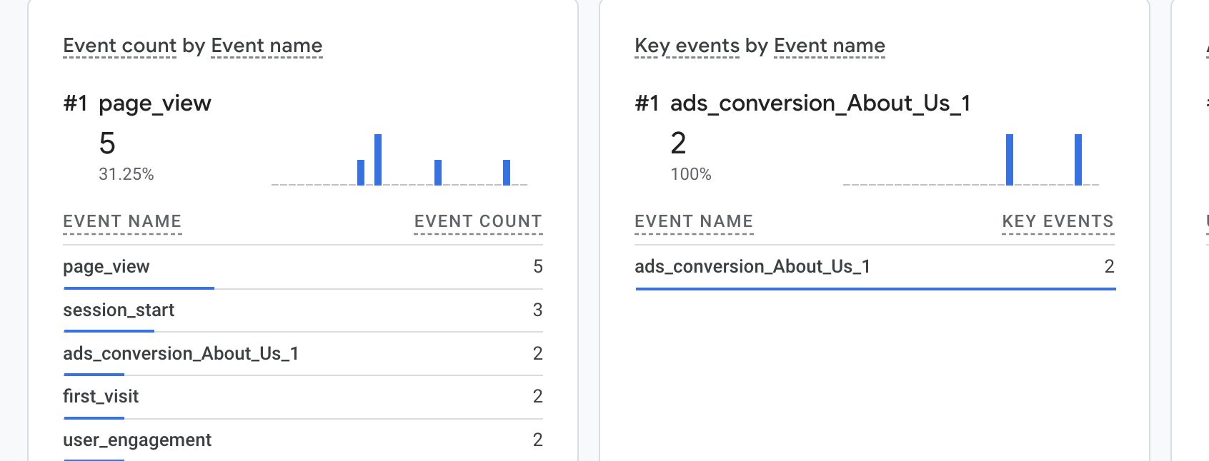Click the tallest bar in the page_view sparkline
This screenshot has height=461, width=1209.
tap(378, 160)
